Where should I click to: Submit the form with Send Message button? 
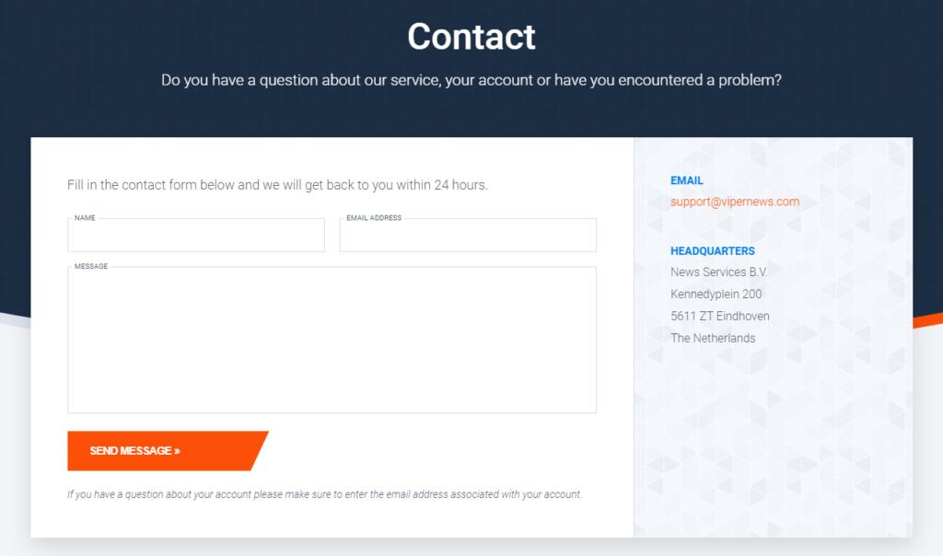(x=168, y=451)
